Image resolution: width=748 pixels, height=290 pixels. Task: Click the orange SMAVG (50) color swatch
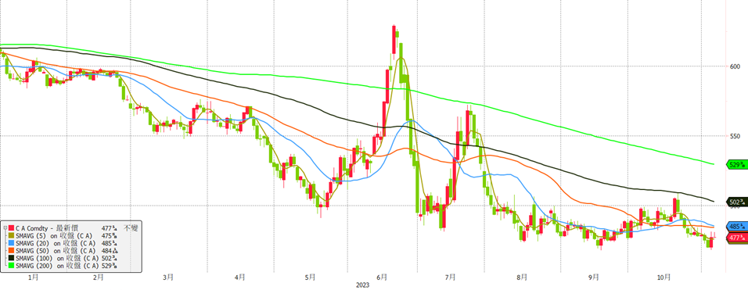11,250
